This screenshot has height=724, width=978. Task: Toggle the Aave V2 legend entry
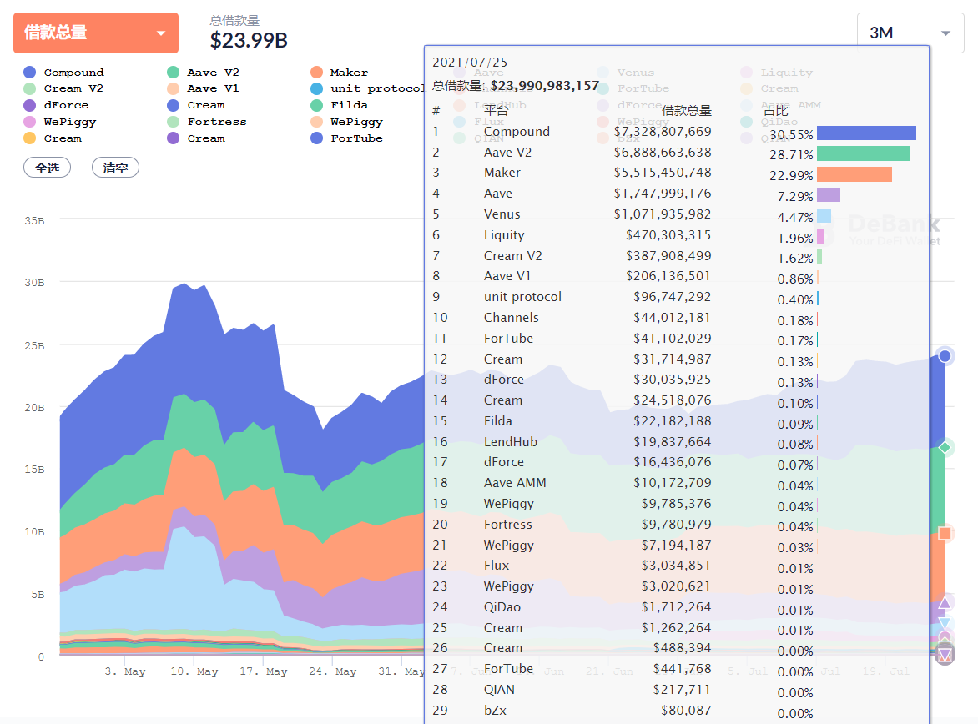(x=204, y=73)
